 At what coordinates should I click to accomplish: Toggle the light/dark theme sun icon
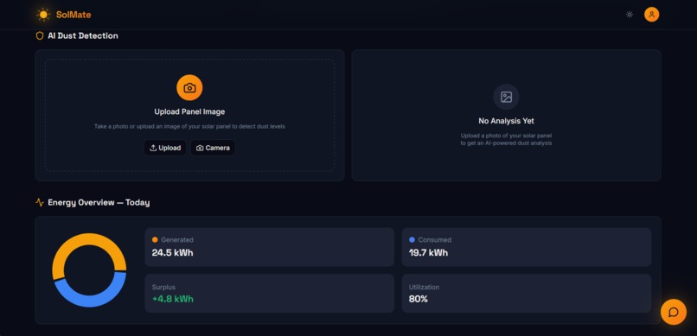tap(630, 15)
